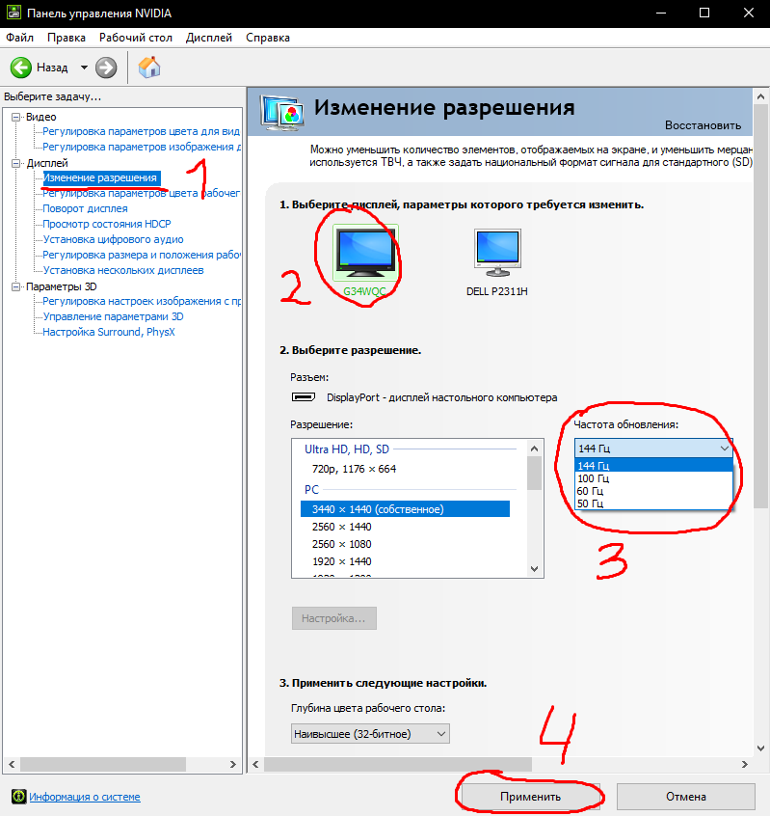Choose 100 Гц refresh rate option
The height and width of the screenshot is (816, 770).
point(593,478)
